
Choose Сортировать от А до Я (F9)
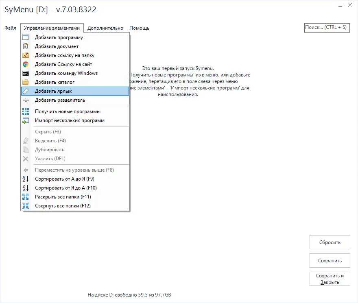click(x=75, y=179)
